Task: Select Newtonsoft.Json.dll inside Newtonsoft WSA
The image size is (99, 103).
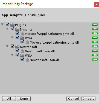Action: pyautogui.click(x=45, y=60)
